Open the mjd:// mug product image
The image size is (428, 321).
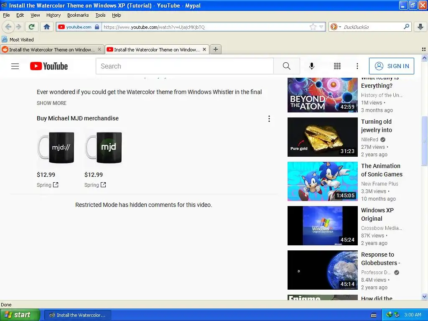coord(56,148)
